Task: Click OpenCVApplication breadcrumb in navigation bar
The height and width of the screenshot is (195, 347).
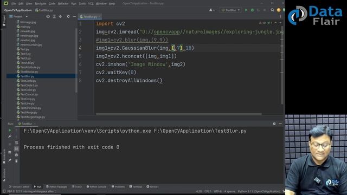Action: (x=18, y=10)
